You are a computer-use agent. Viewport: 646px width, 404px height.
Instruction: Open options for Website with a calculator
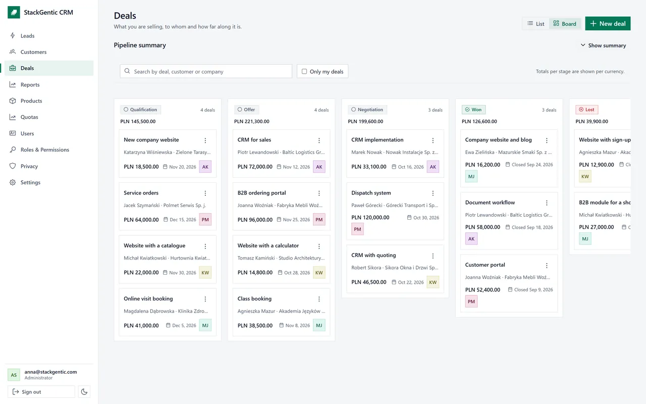click(319, 246)
